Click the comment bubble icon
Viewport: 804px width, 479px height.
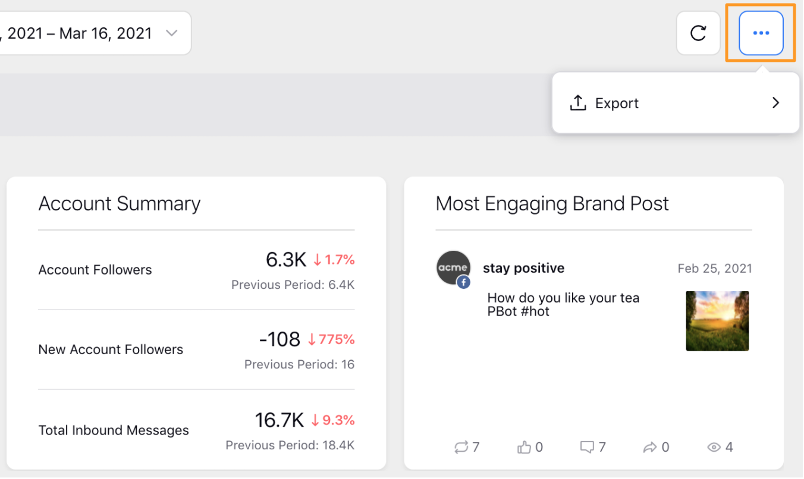click(587, 448)
